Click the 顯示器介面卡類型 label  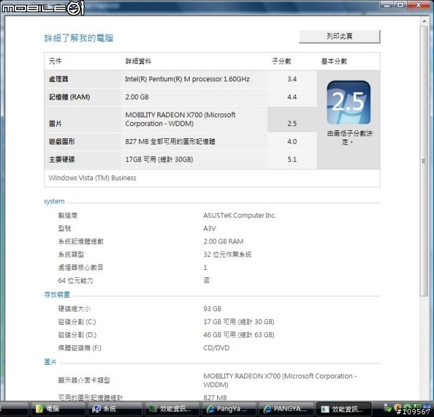(84, 380)
